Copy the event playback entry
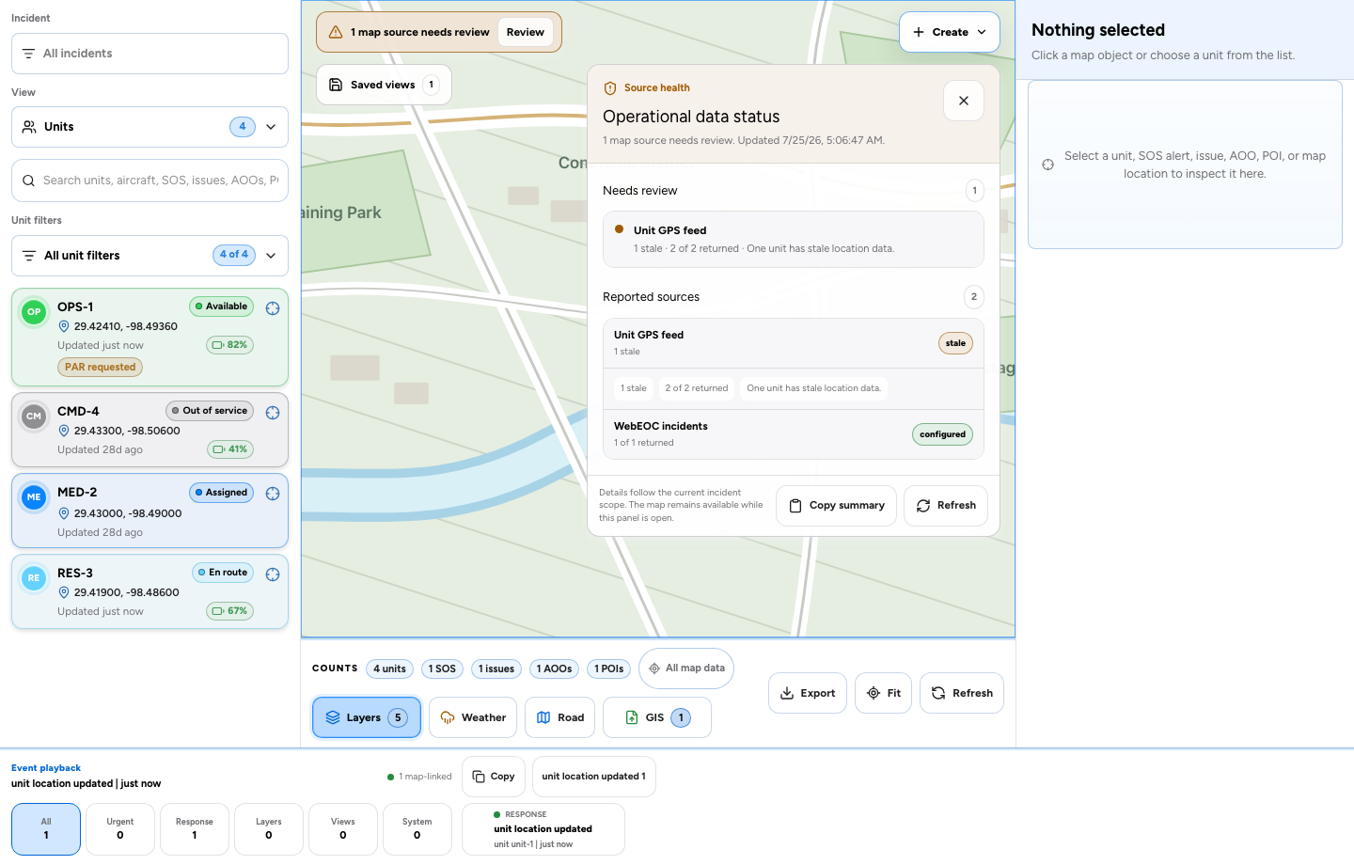 click(x=494, y=777)
